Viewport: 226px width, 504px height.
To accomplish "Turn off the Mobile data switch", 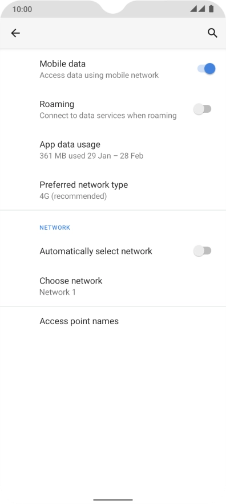I will click(206, 69).
